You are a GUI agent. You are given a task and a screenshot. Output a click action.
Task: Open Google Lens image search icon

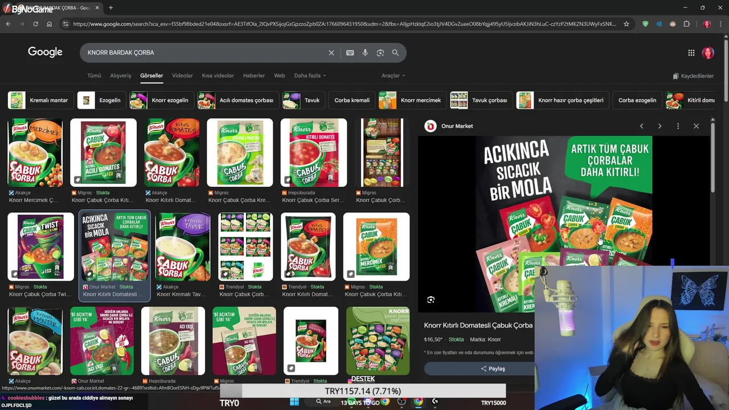pos(380,52)
